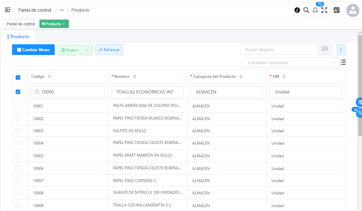Click the Refrescar button
Viewport: 362px width, 211px height.
coord(109,50)
